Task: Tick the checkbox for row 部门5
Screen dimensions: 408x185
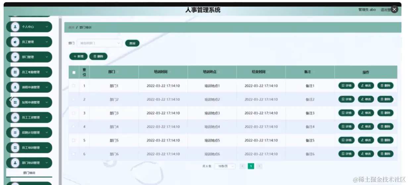Action: (74, 140)
